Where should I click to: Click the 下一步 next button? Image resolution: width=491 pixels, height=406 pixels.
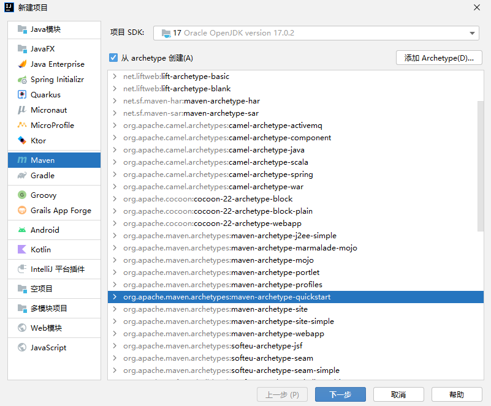[x=340, y=394]
